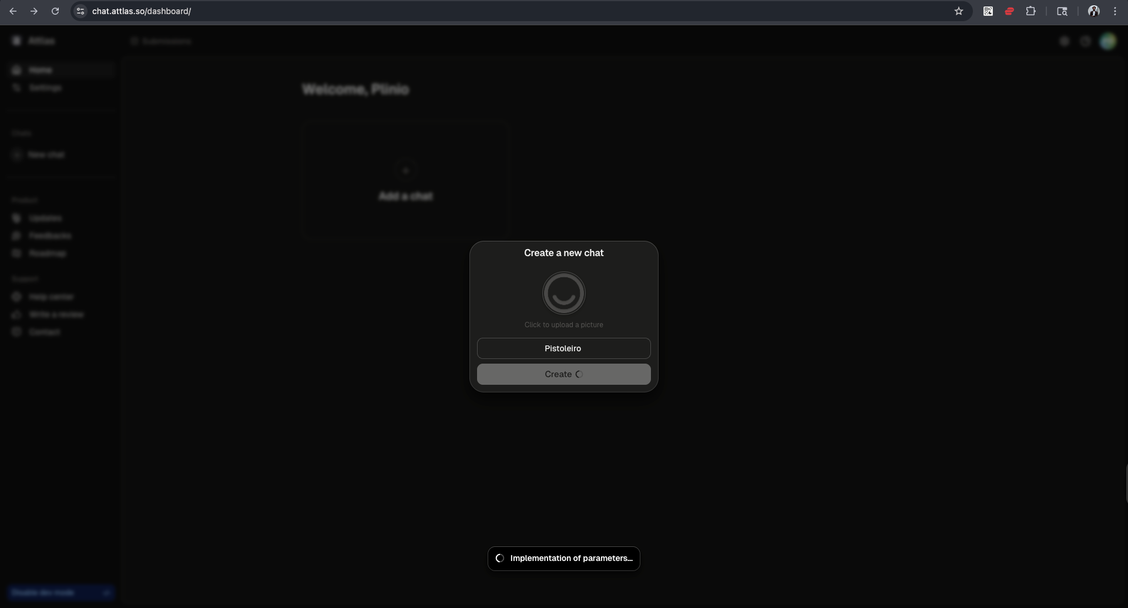Go back with the browser back arrow
The height and width of the screenshot is (608, 1128).
point(13,11)
